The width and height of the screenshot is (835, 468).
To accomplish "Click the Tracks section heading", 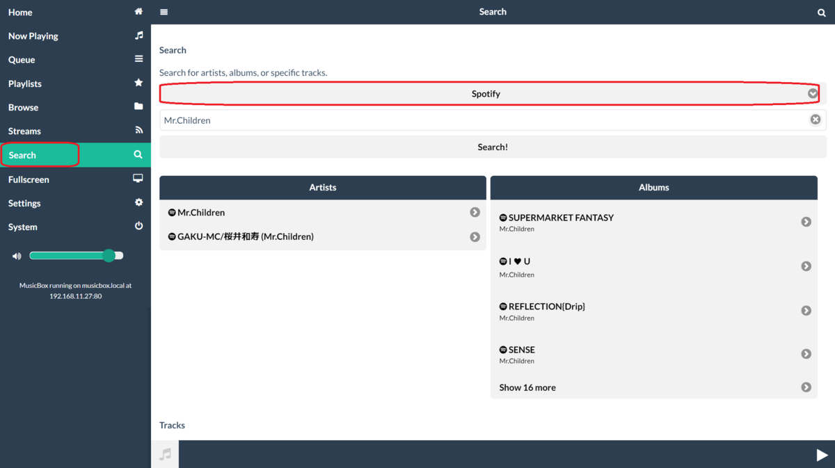I will click(x=172, y=425).
